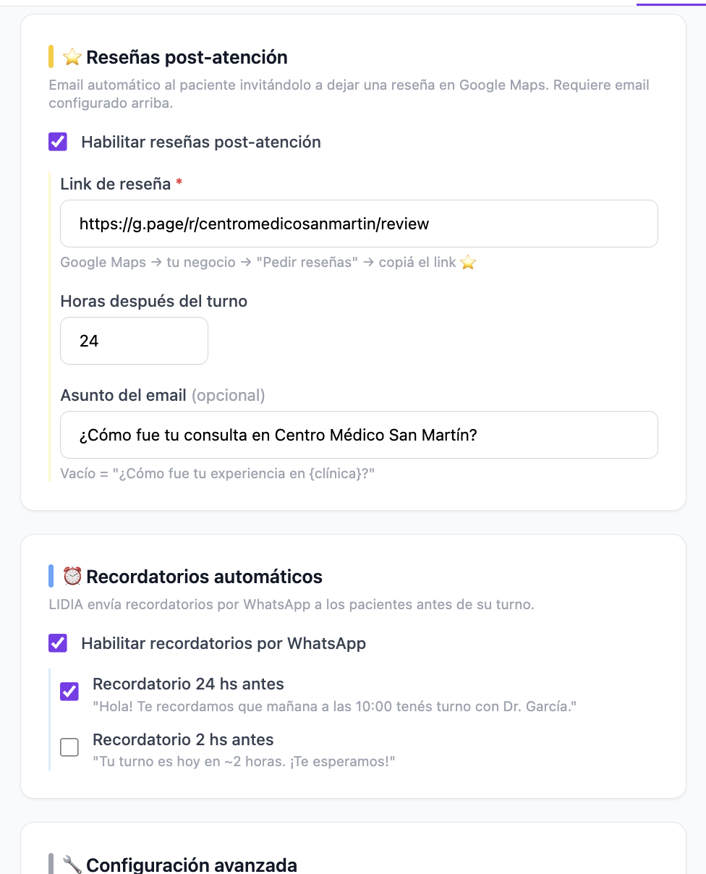The width and height of the screenshot is (706, 874).
Task: Click the blue accent bar beside Recordatorios header
Action: pyautogui.click(x=50, y=575)
